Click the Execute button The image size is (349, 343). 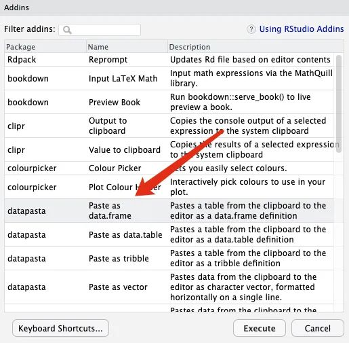(260, 328)
